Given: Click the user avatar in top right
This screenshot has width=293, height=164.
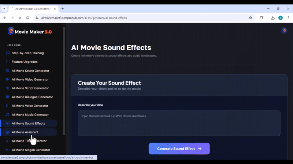Looking at the screenshot, I should click(284, 31).
